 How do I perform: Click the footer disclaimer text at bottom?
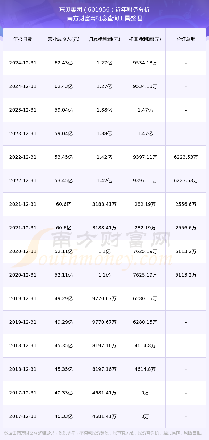(x=104, y=433)
